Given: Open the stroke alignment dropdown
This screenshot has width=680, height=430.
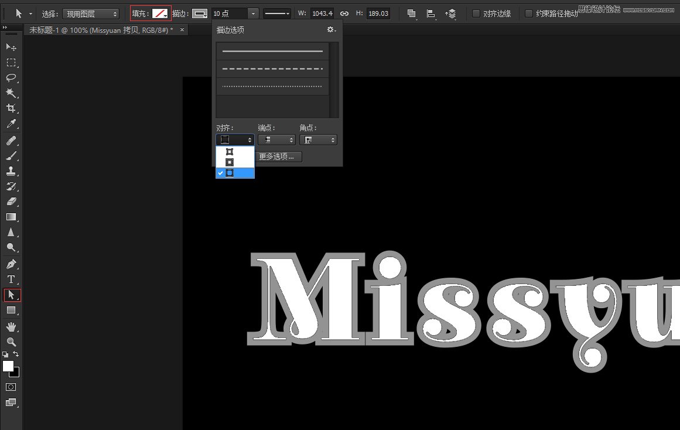Looking at the screenshot, I should [235, 139].
